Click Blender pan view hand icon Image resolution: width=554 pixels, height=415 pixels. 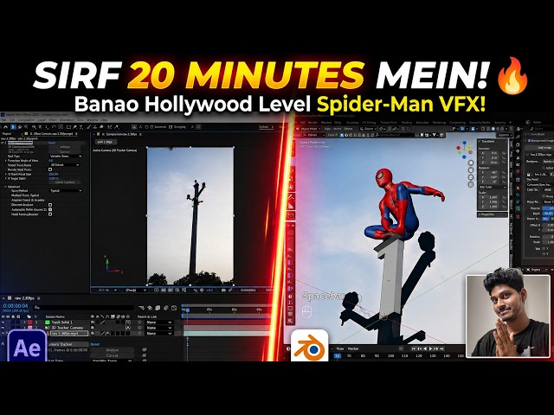[x=471, y=169]
